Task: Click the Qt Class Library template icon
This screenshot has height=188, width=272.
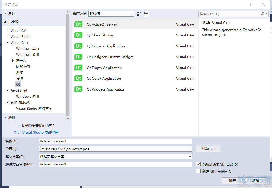Action: coord(78,35)
